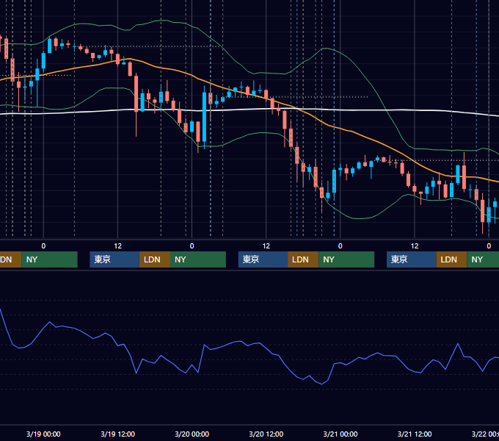This screenshot has height=441, width=499.
Task: Click the NY session block spanning 3/22 midnight
Action: coord(483,259)
